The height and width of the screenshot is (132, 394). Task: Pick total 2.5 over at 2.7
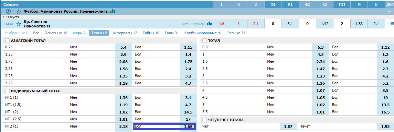click(x=385, y=69)
